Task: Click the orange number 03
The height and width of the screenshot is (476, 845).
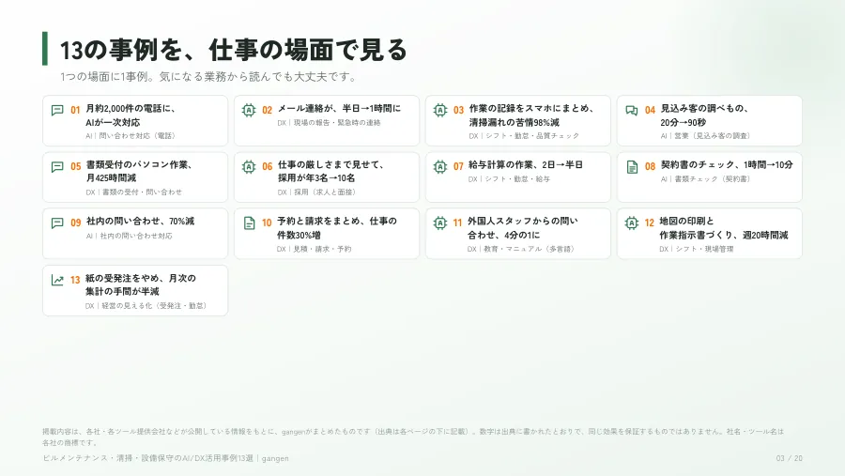Action: click(458, 111)
